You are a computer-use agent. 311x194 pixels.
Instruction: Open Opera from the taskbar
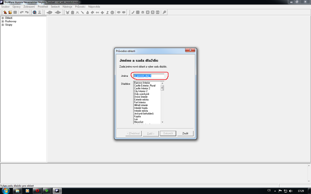pos(37,191)
